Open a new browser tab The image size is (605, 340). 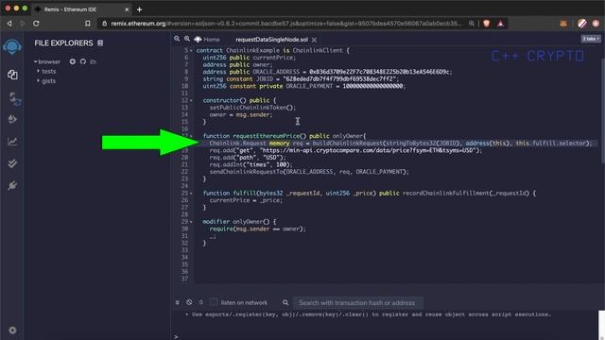(139, 9)
